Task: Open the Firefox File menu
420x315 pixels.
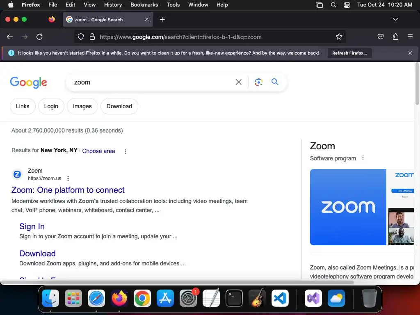Action: [x=53, y=5]
